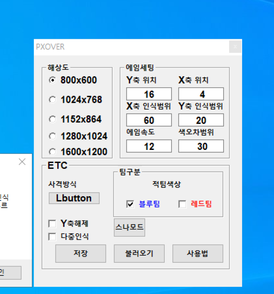The height and width of the screenshot is (294, 274).
Task: Select the 1024x768 resolution radio button
Action: tap(52, 100)
